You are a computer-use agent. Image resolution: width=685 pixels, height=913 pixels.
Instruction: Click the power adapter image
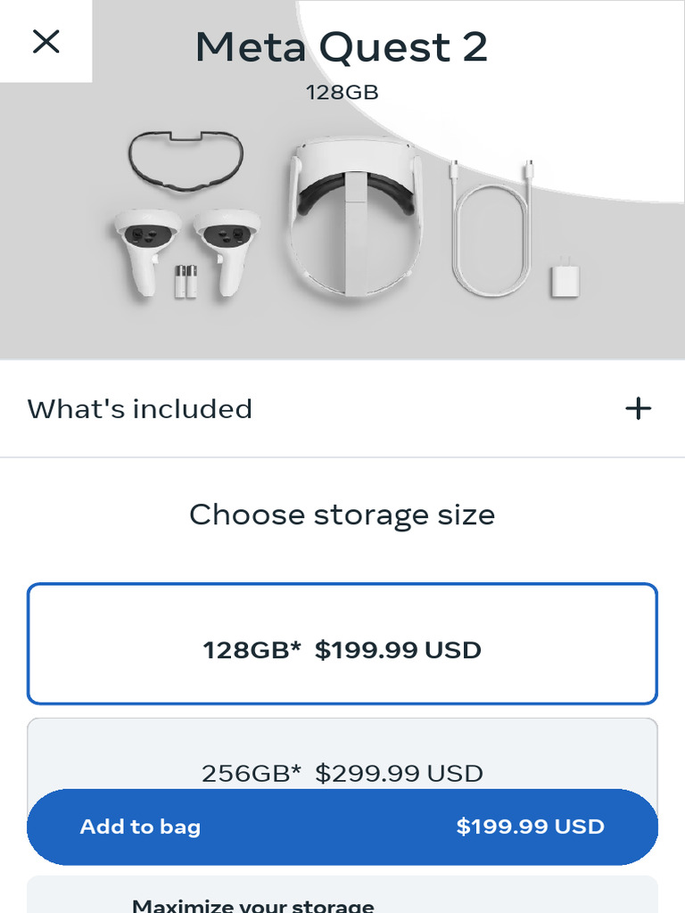565,277
